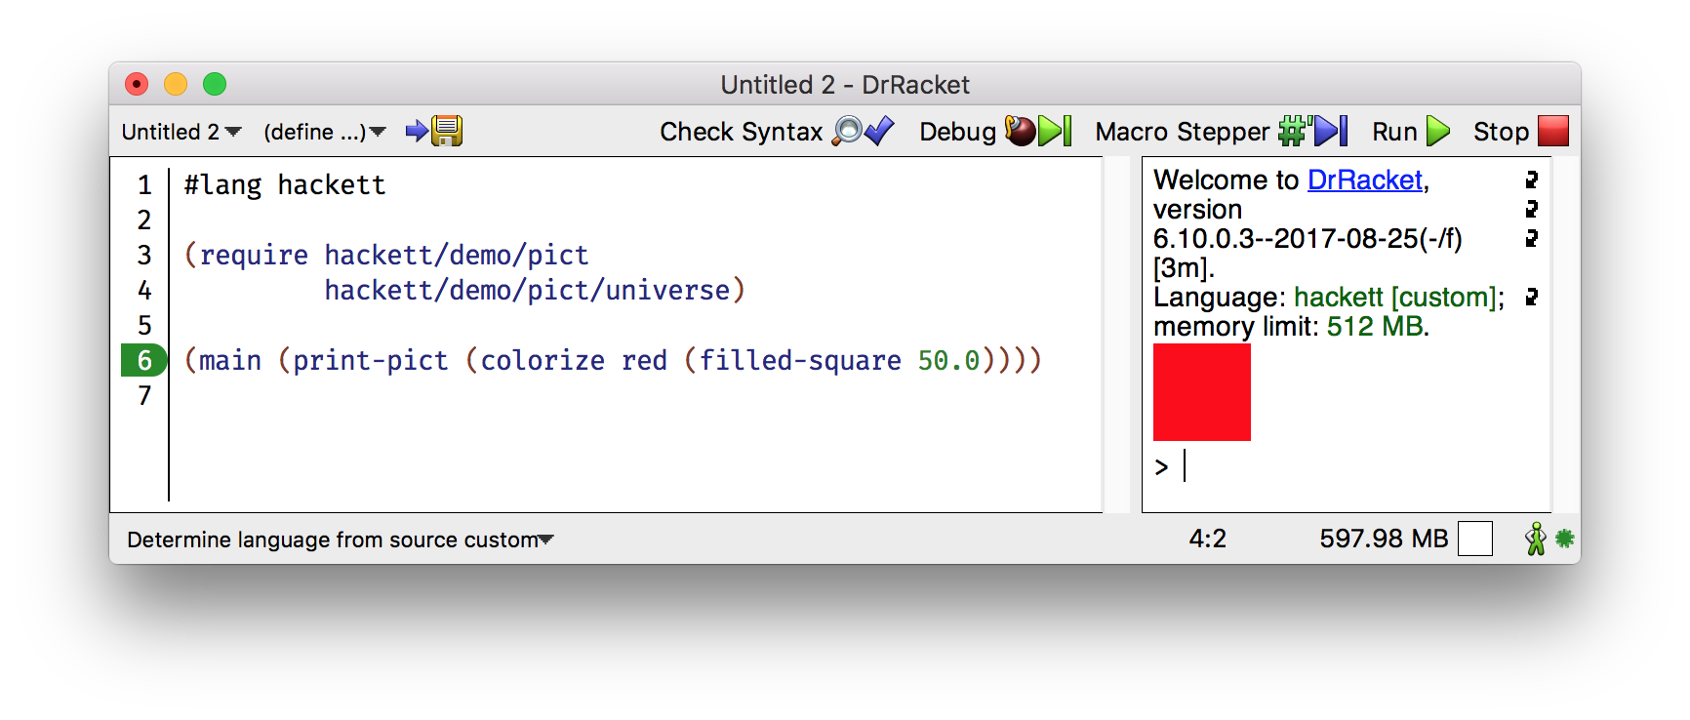Toggle the white memory box in status bar
The width and height of the screenshot is (1690, 720).
pyautogui.click(x=1475, y=539)
